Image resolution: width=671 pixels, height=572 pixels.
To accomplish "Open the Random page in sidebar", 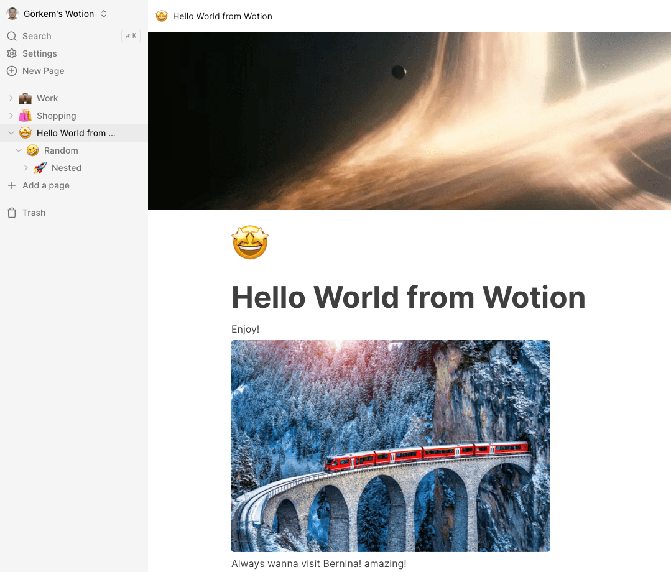I will click(61, 150).
